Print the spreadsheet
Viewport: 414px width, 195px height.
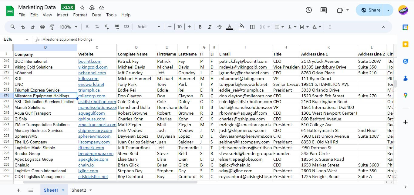(42, 27)
